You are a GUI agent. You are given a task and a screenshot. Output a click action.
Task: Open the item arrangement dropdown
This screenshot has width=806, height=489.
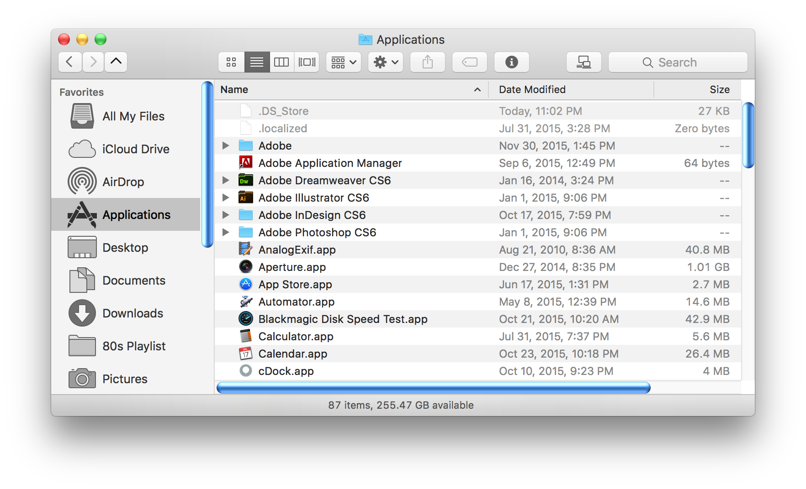(x=344, y=62)
